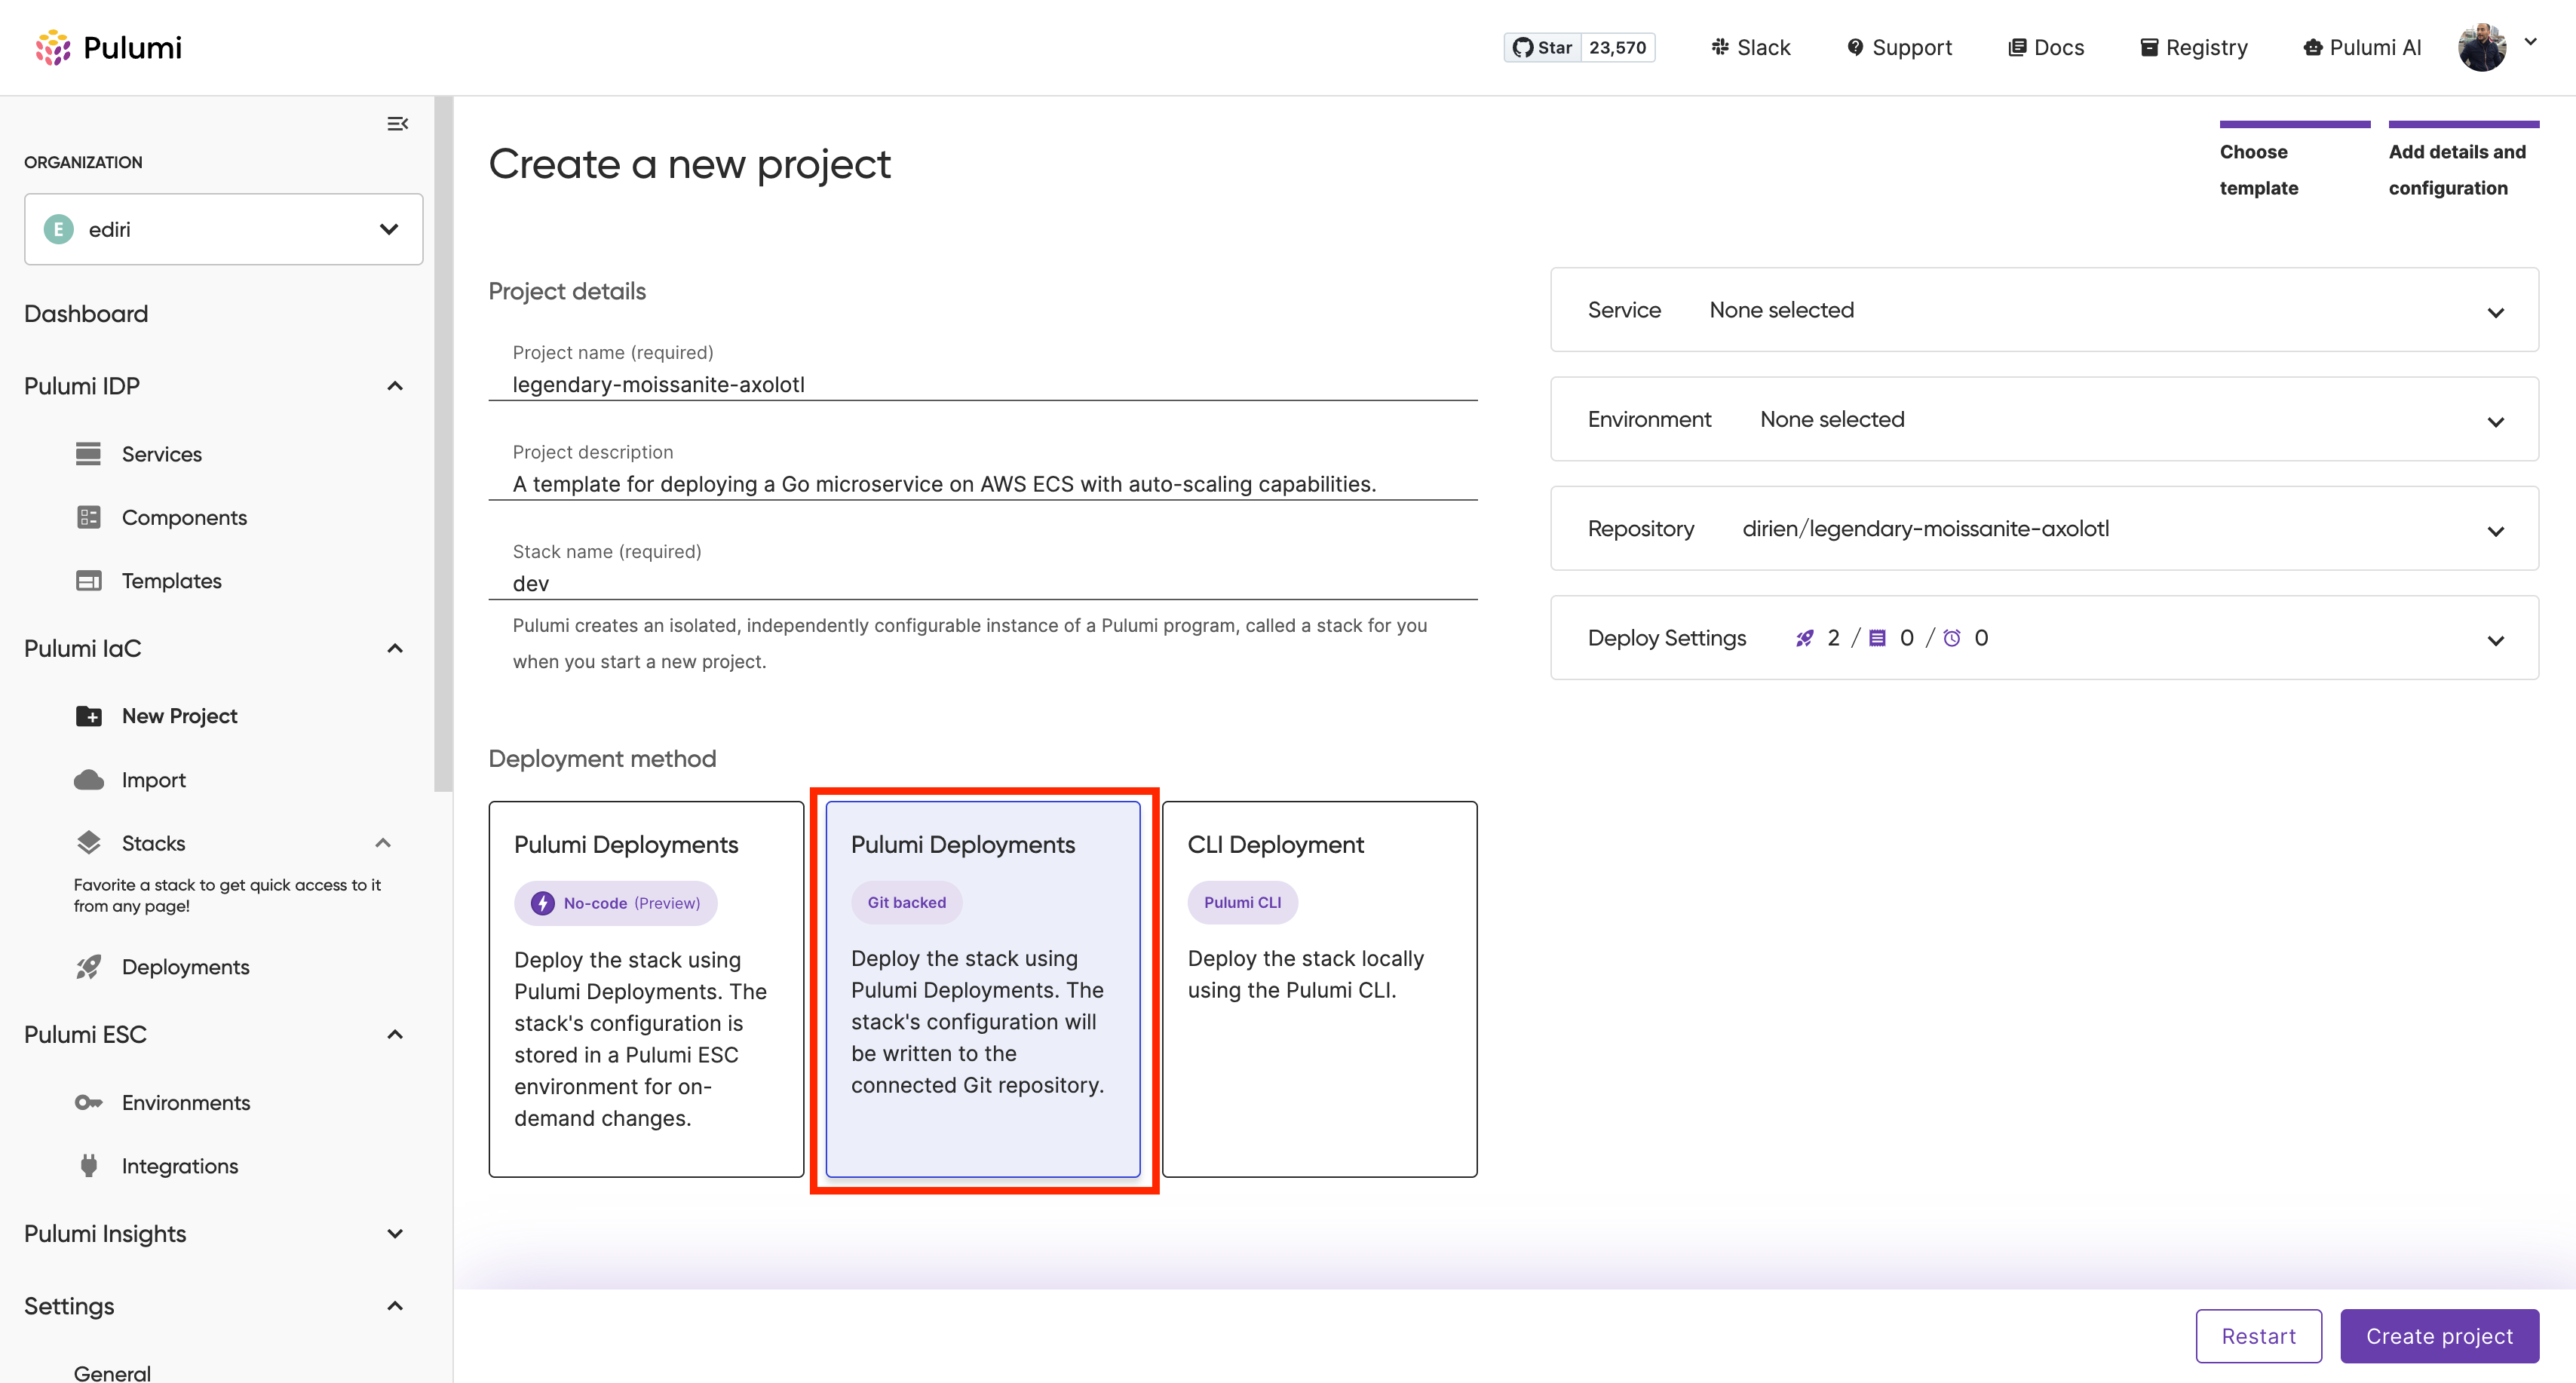Click the user avatar photo
The image size is (2576, 1383).
click(x=2482, y=47)
